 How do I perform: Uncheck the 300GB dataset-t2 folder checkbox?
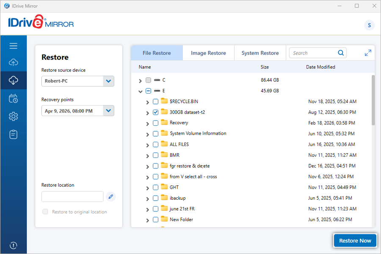pos(155,112)
